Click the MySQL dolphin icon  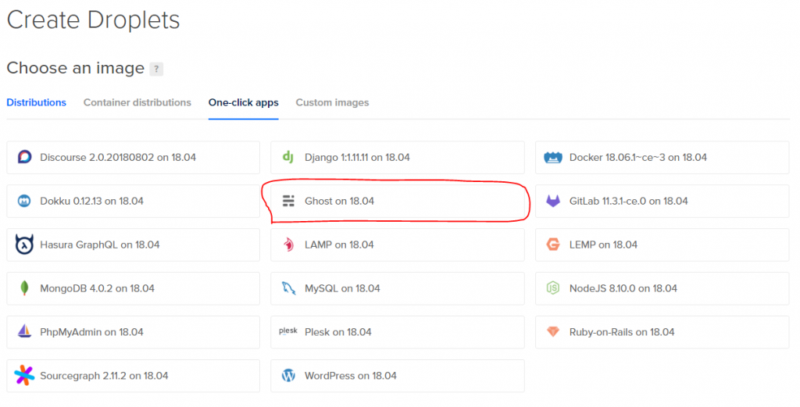288,288
